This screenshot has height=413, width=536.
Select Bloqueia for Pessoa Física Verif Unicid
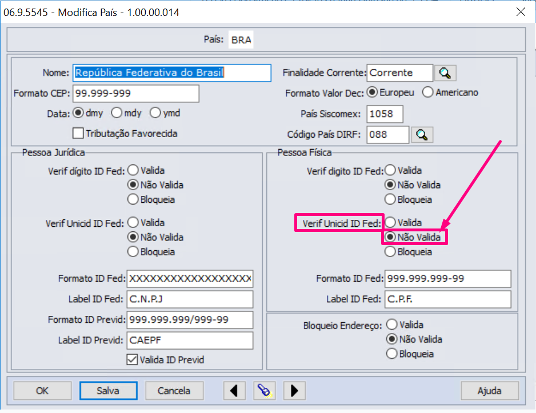coord(390,252)
